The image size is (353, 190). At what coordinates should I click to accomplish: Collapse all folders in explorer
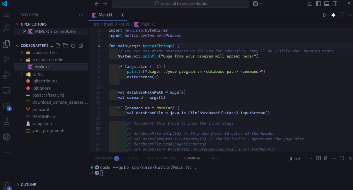tap(81, 46)
